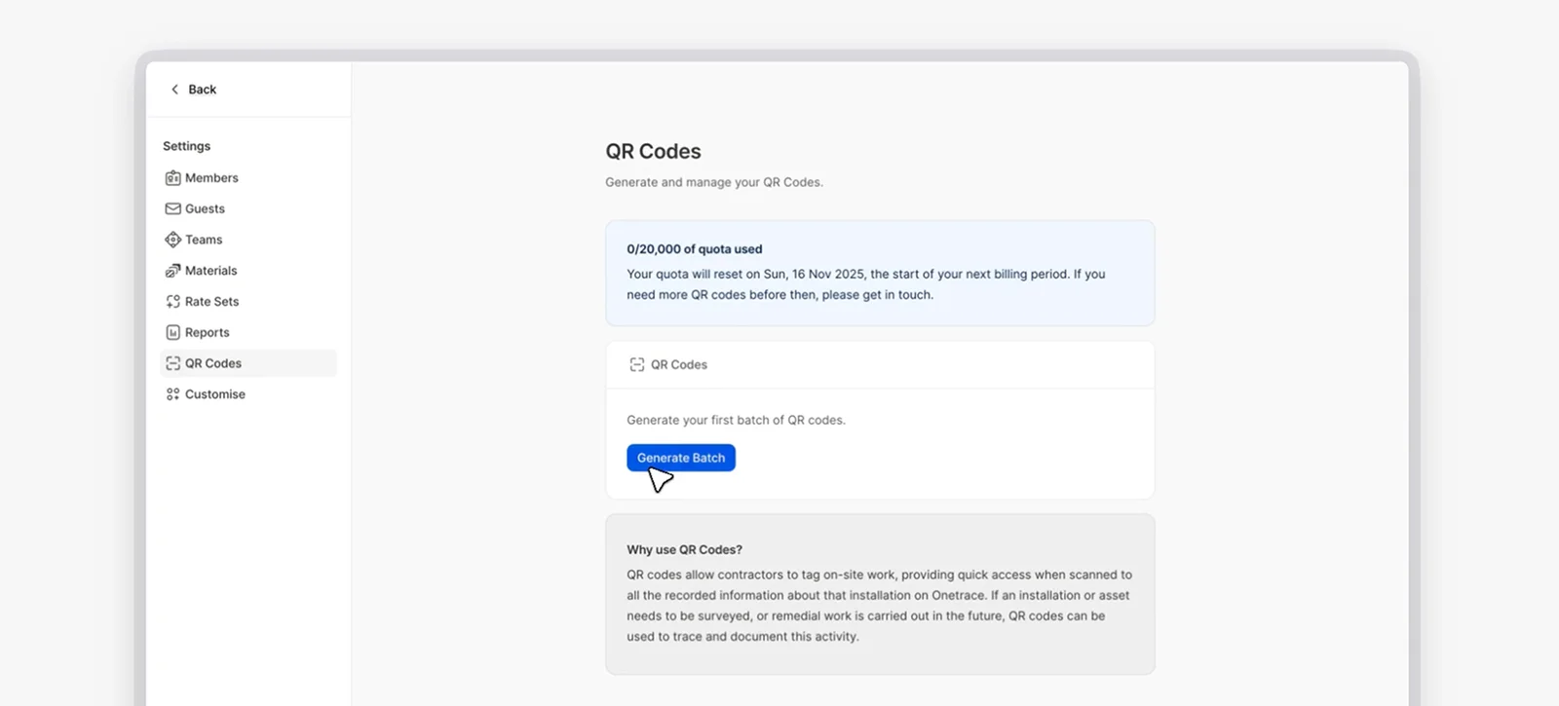Click the Back chevron arrow icon

click(174, 90)
